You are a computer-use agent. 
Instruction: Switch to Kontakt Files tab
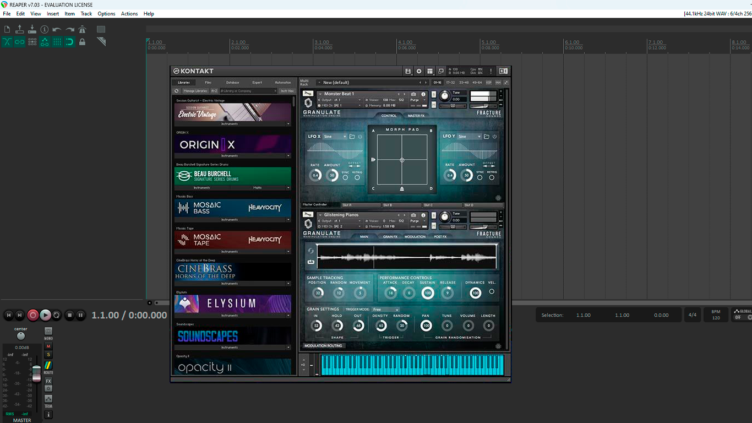[208, 83]
